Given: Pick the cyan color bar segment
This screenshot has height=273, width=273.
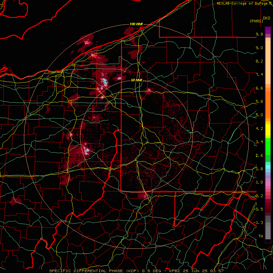Looking at the screenshot, I should [x=268, y=167].
